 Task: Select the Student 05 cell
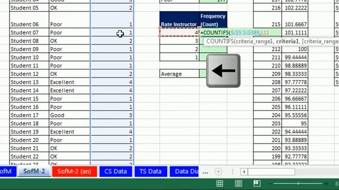(29, 8)
